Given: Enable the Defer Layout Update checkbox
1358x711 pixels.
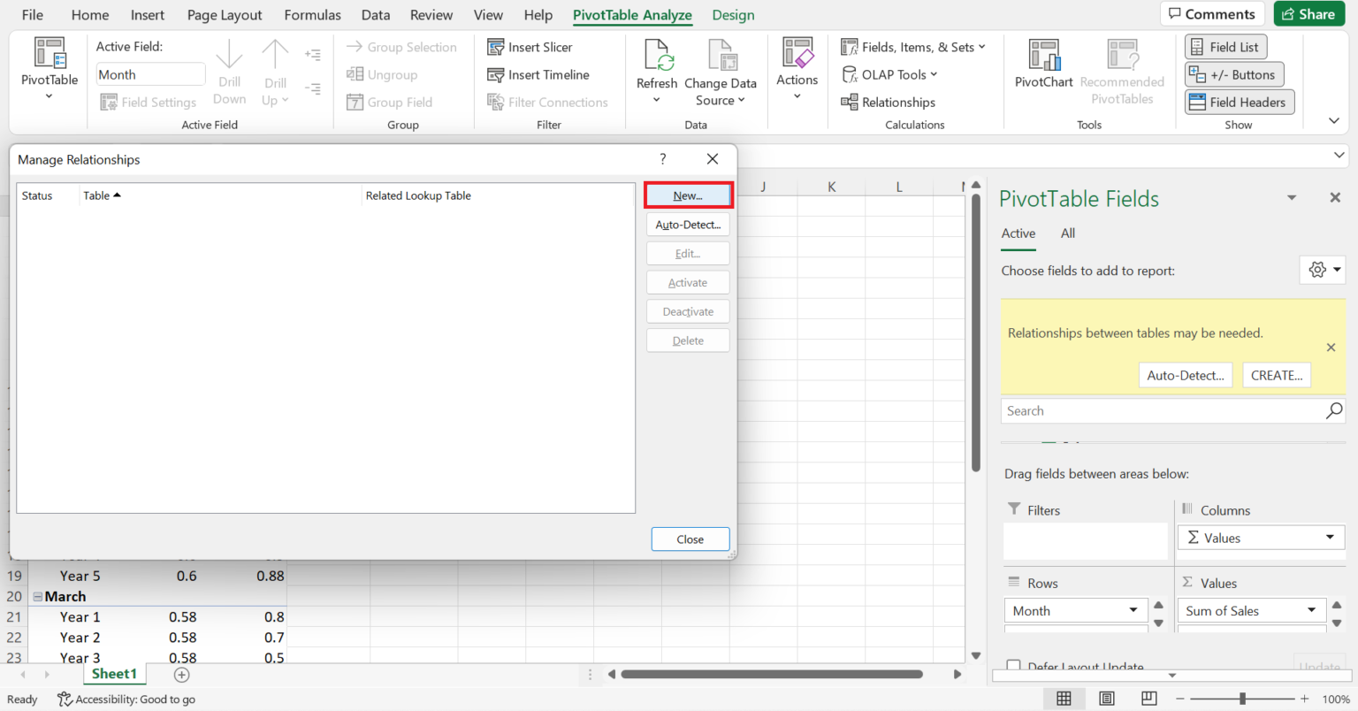Looking at the screenshot, I should [1012, 666].
